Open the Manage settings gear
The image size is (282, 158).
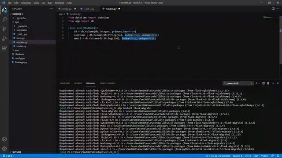[x=4, y=148]
